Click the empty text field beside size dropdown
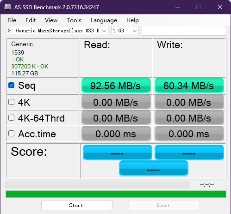 (184, 31)
